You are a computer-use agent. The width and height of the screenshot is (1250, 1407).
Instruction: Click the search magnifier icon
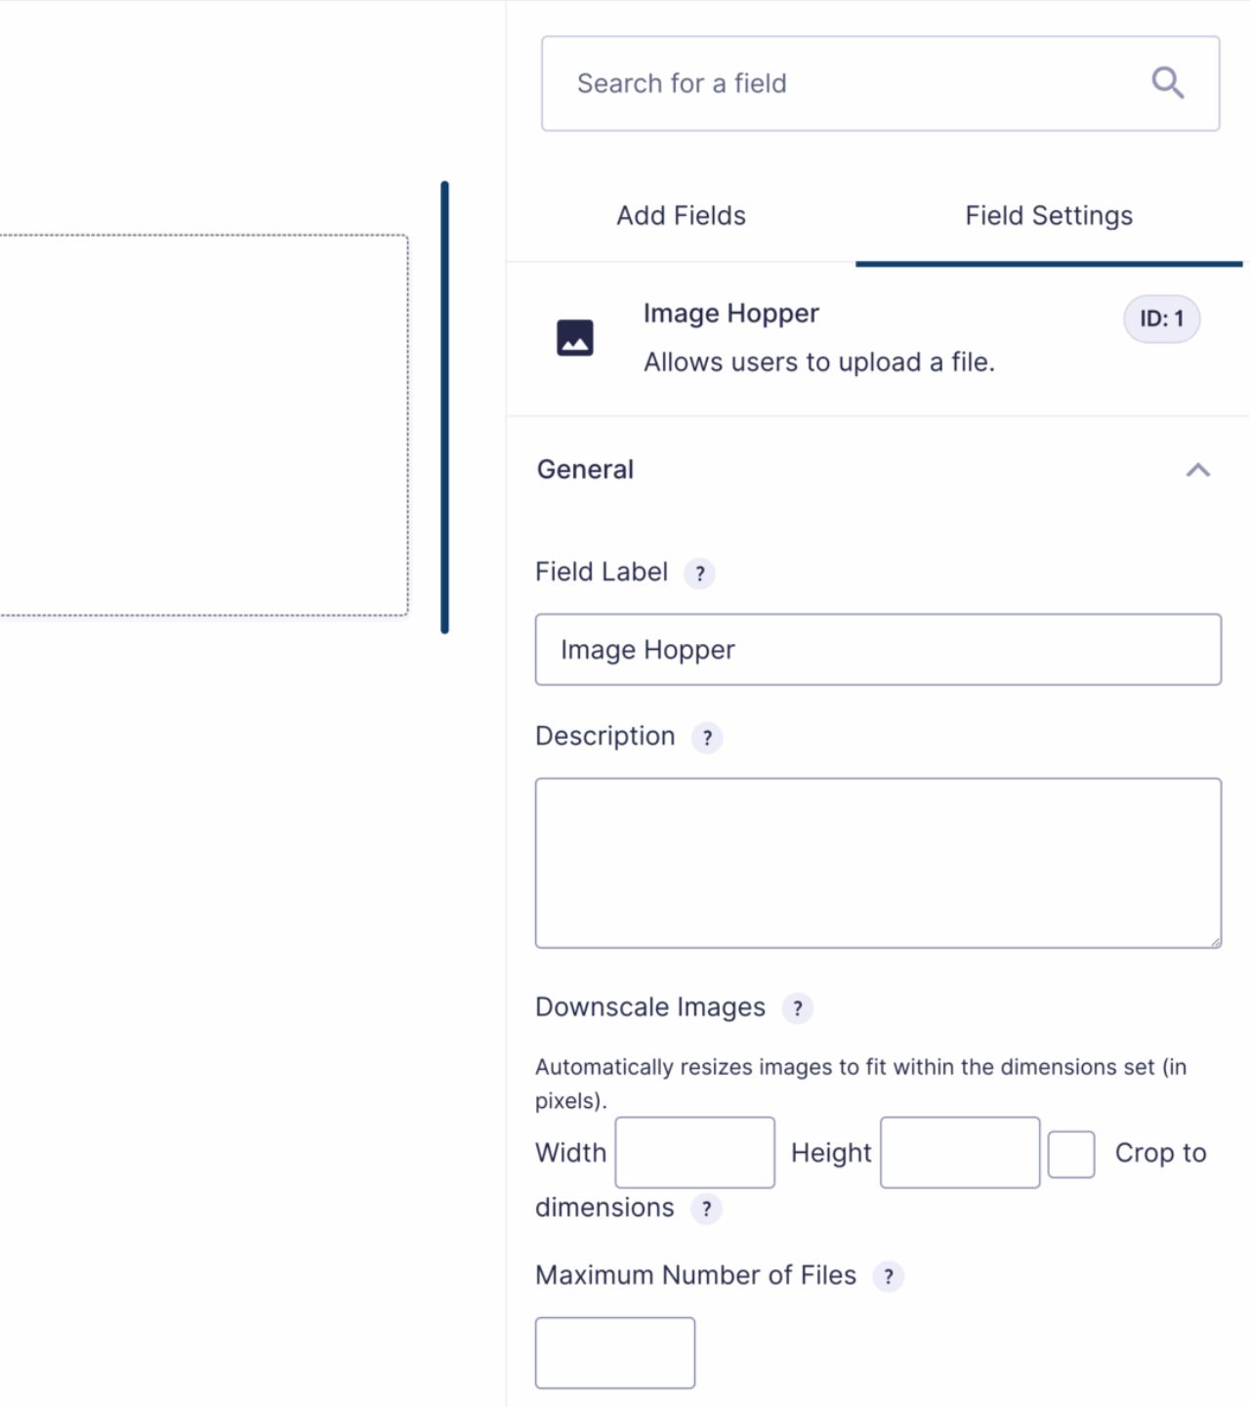tap(1168, 82)
